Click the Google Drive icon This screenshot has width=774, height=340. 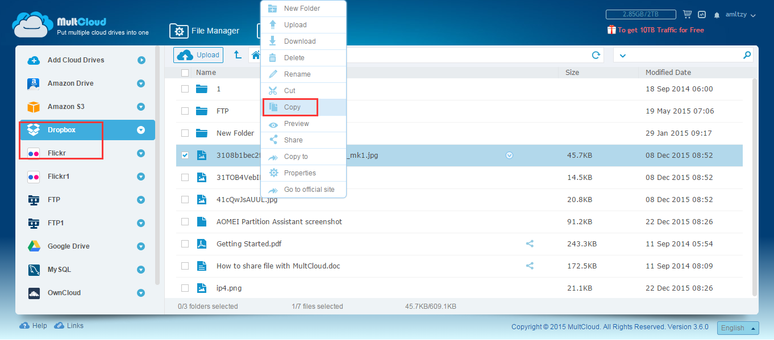[34, 246]
